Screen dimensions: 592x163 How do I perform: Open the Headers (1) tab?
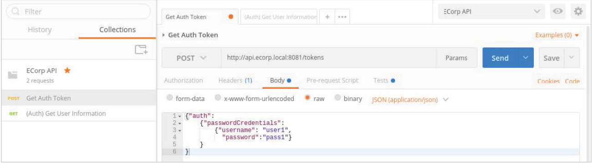(x=235, y=81)
